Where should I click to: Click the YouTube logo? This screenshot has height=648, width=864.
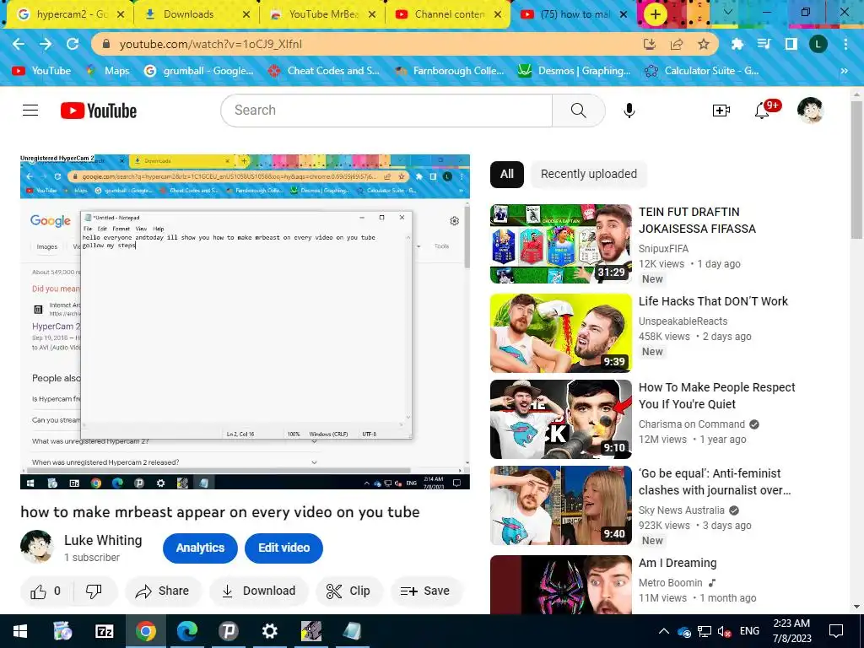coord(99,111)
